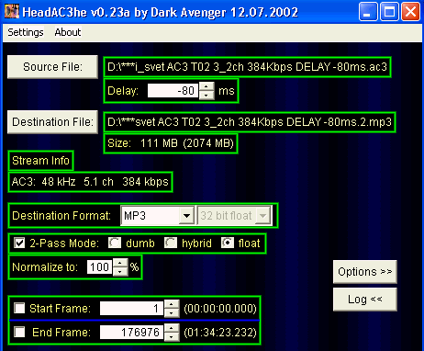Increment the End Frame using the up arrow

(x=172, y=328)
